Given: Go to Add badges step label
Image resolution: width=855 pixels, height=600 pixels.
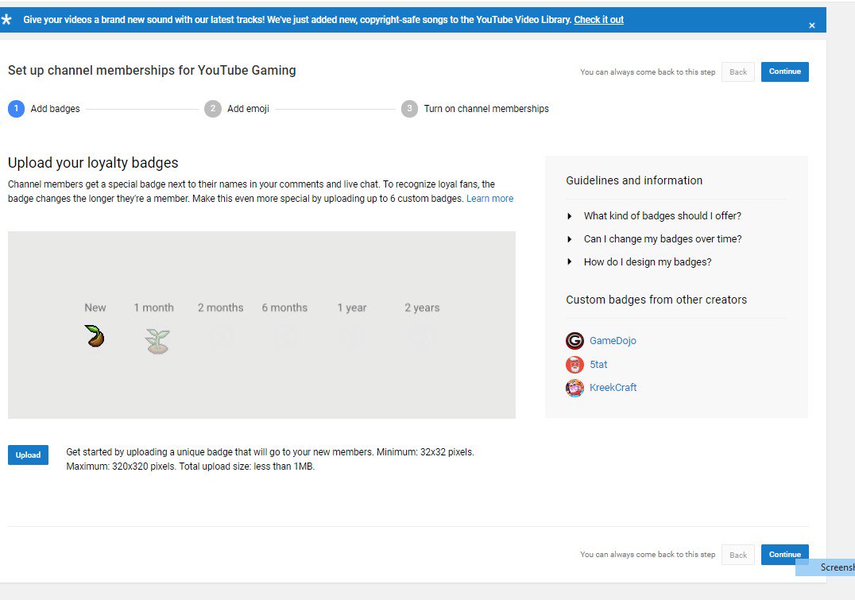Looking at the screenshot, I should 55,109.
